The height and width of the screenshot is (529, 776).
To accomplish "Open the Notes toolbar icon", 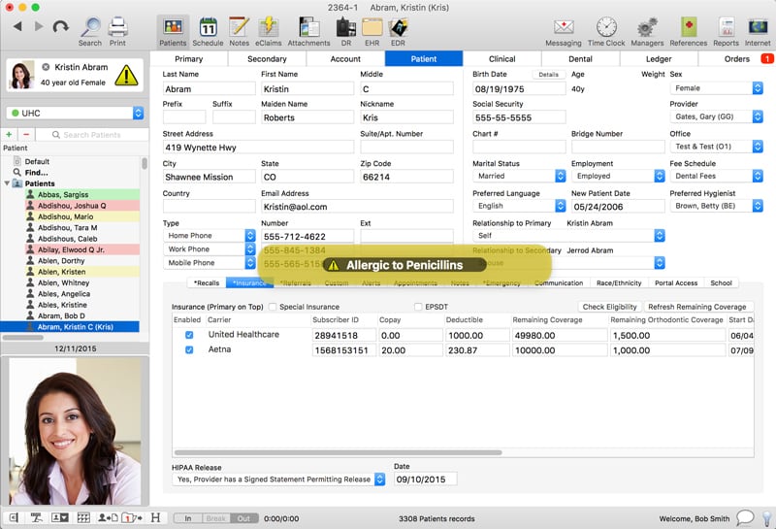I will pyautogui.click(x=239, y=32).
